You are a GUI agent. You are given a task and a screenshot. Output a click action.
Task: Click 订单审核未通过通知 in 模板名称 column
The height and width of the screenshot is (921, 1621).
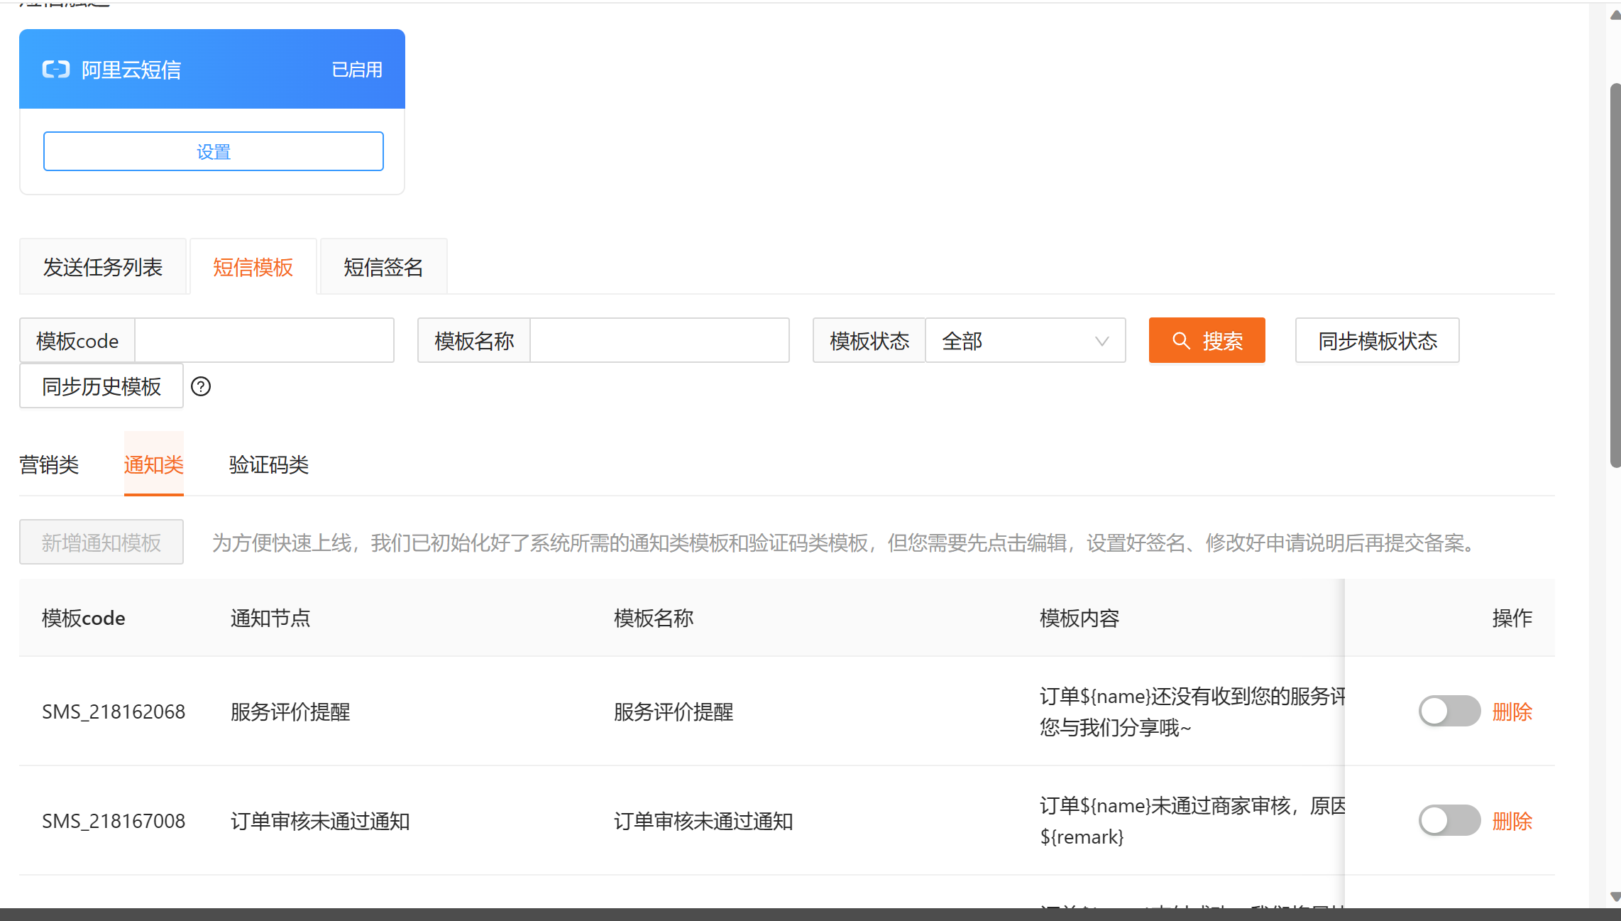[703, 821]
